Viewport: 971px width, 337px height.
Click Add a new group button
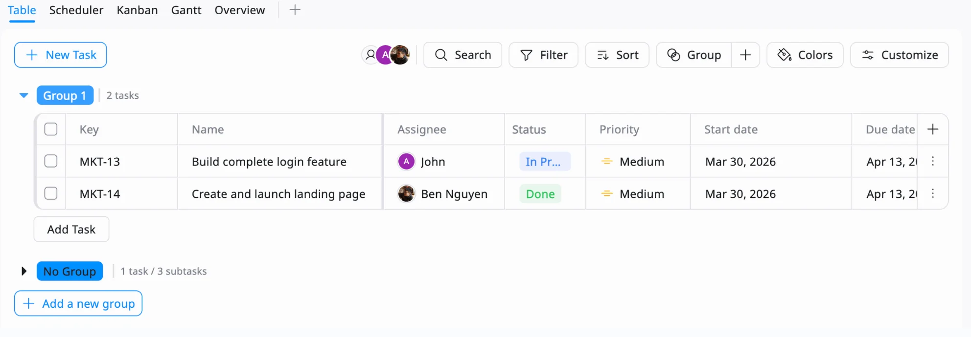tap(78, 303)
